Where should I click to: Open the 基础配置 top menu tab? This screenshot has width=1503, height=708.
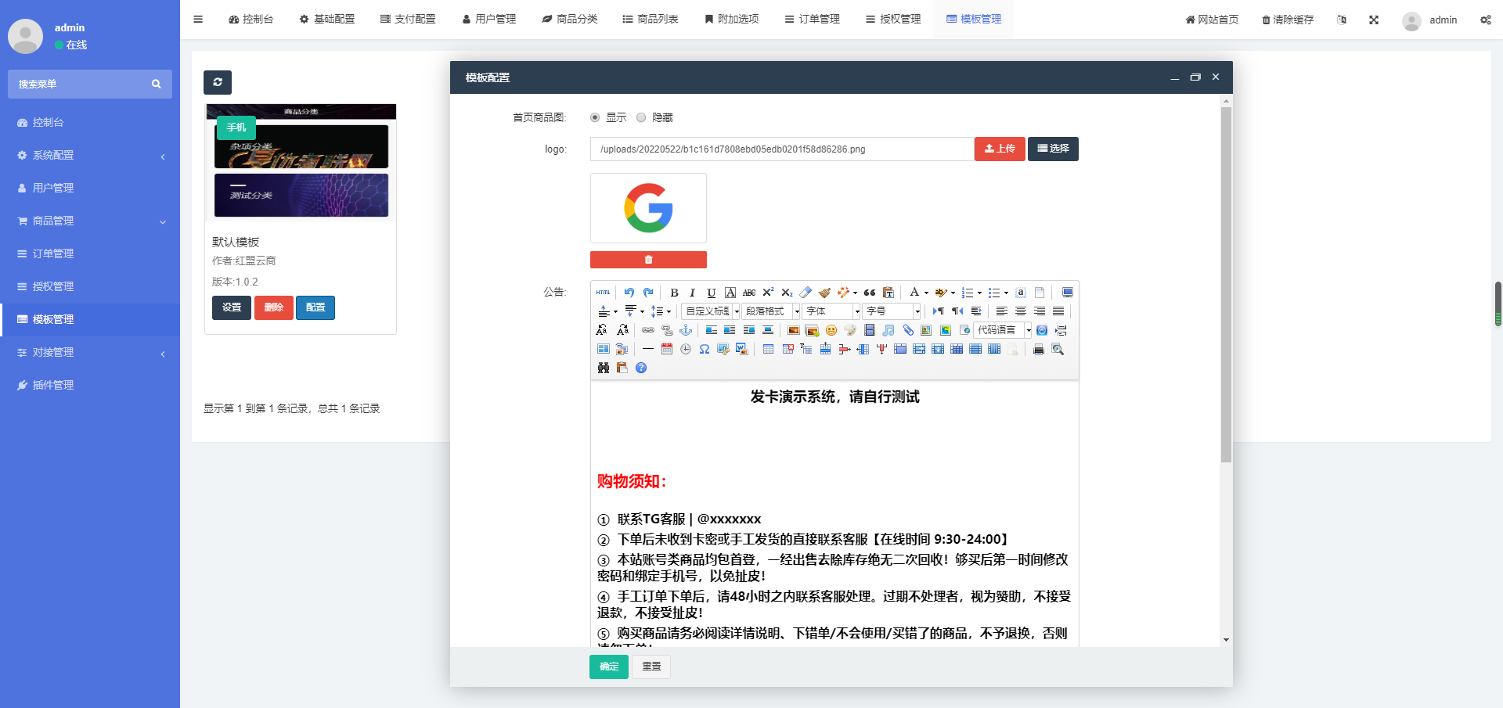(x=327, y=19)
